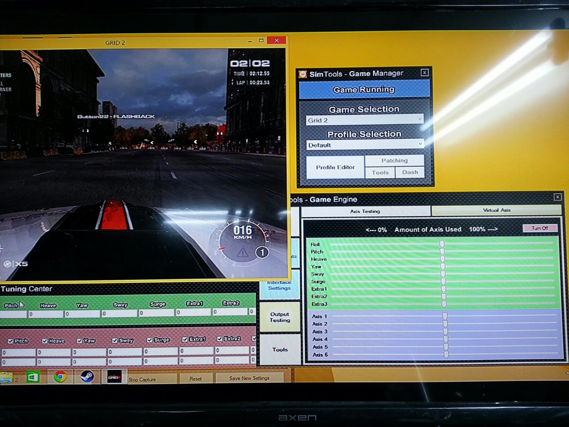Maximize the GRID 2 game window
This screenshot has height=427, width=569.
(x=261, y=41)
